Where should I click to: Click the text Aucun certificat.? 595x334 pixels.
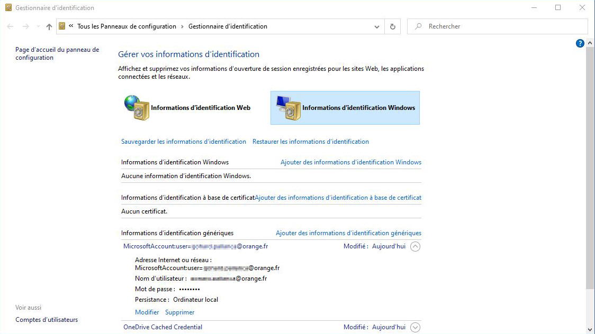144,211
